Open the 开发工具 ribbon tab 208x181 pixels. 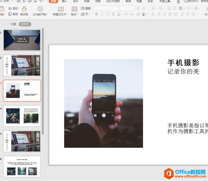click(x=165, y=1)
